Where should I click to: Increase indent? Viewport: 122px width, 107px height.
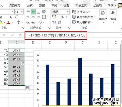pos(33,22)
